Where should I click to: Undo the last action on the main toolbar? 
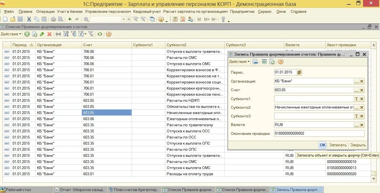pyautogui.click(x=70, y=19)
